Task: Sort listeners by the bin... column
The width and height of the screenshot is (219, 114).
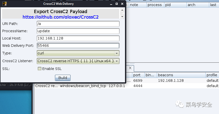Action: tap(150, 75)
